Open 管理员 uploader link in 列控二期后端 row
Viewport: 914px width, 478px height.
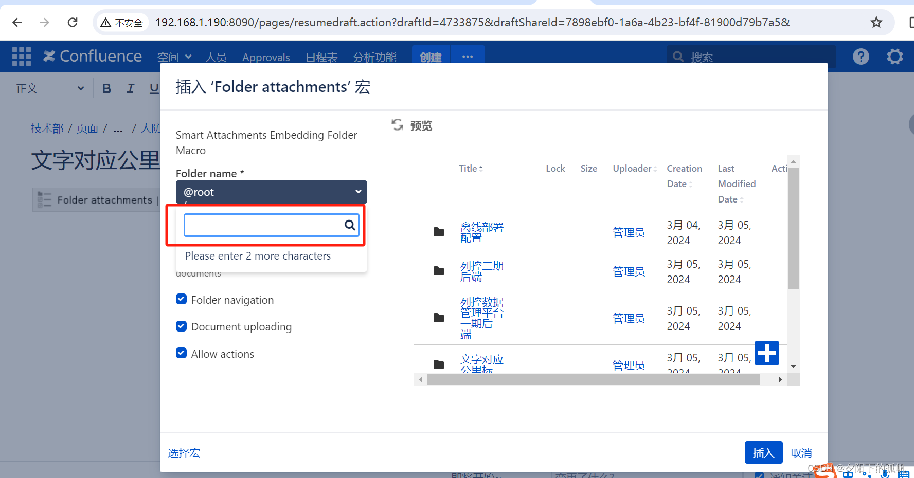(629, 271)
